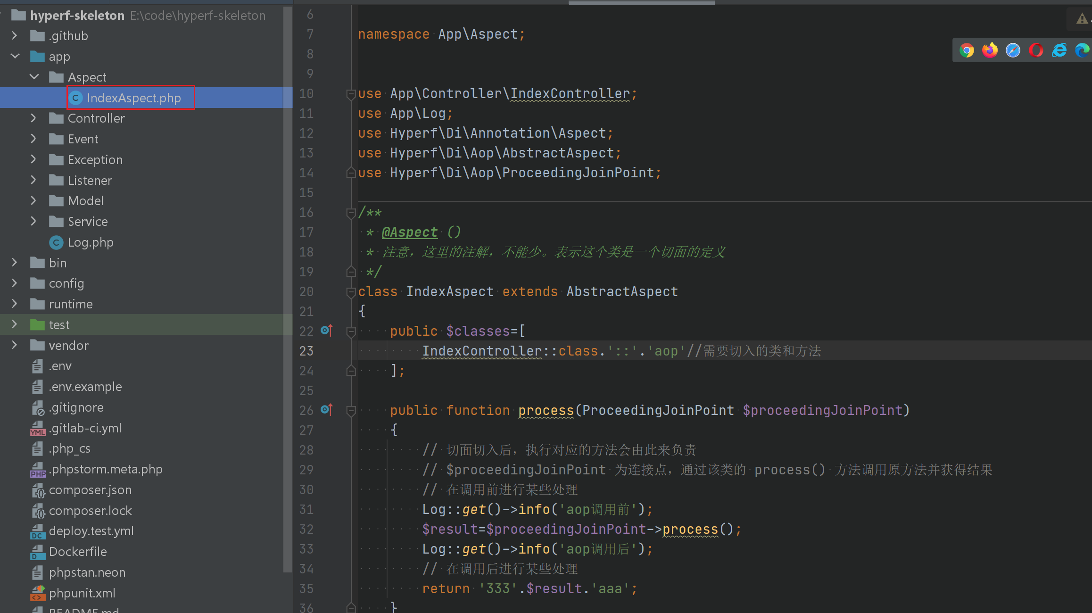Open in Chrome browser icon
This screenshot has width=1092, height=613.
[967, 50]
